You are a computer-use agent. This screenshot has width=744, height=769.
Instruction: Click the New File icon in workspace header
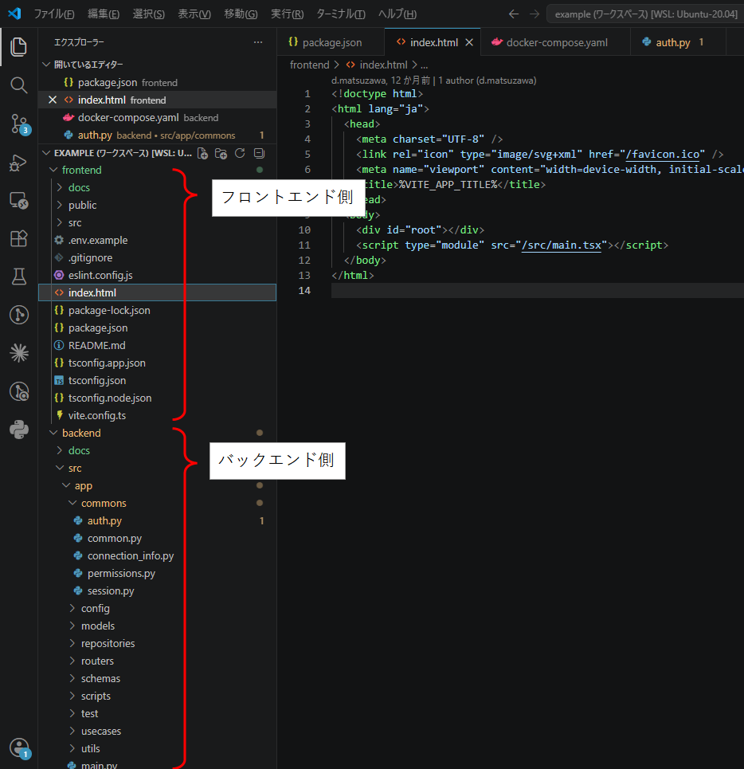202,154
